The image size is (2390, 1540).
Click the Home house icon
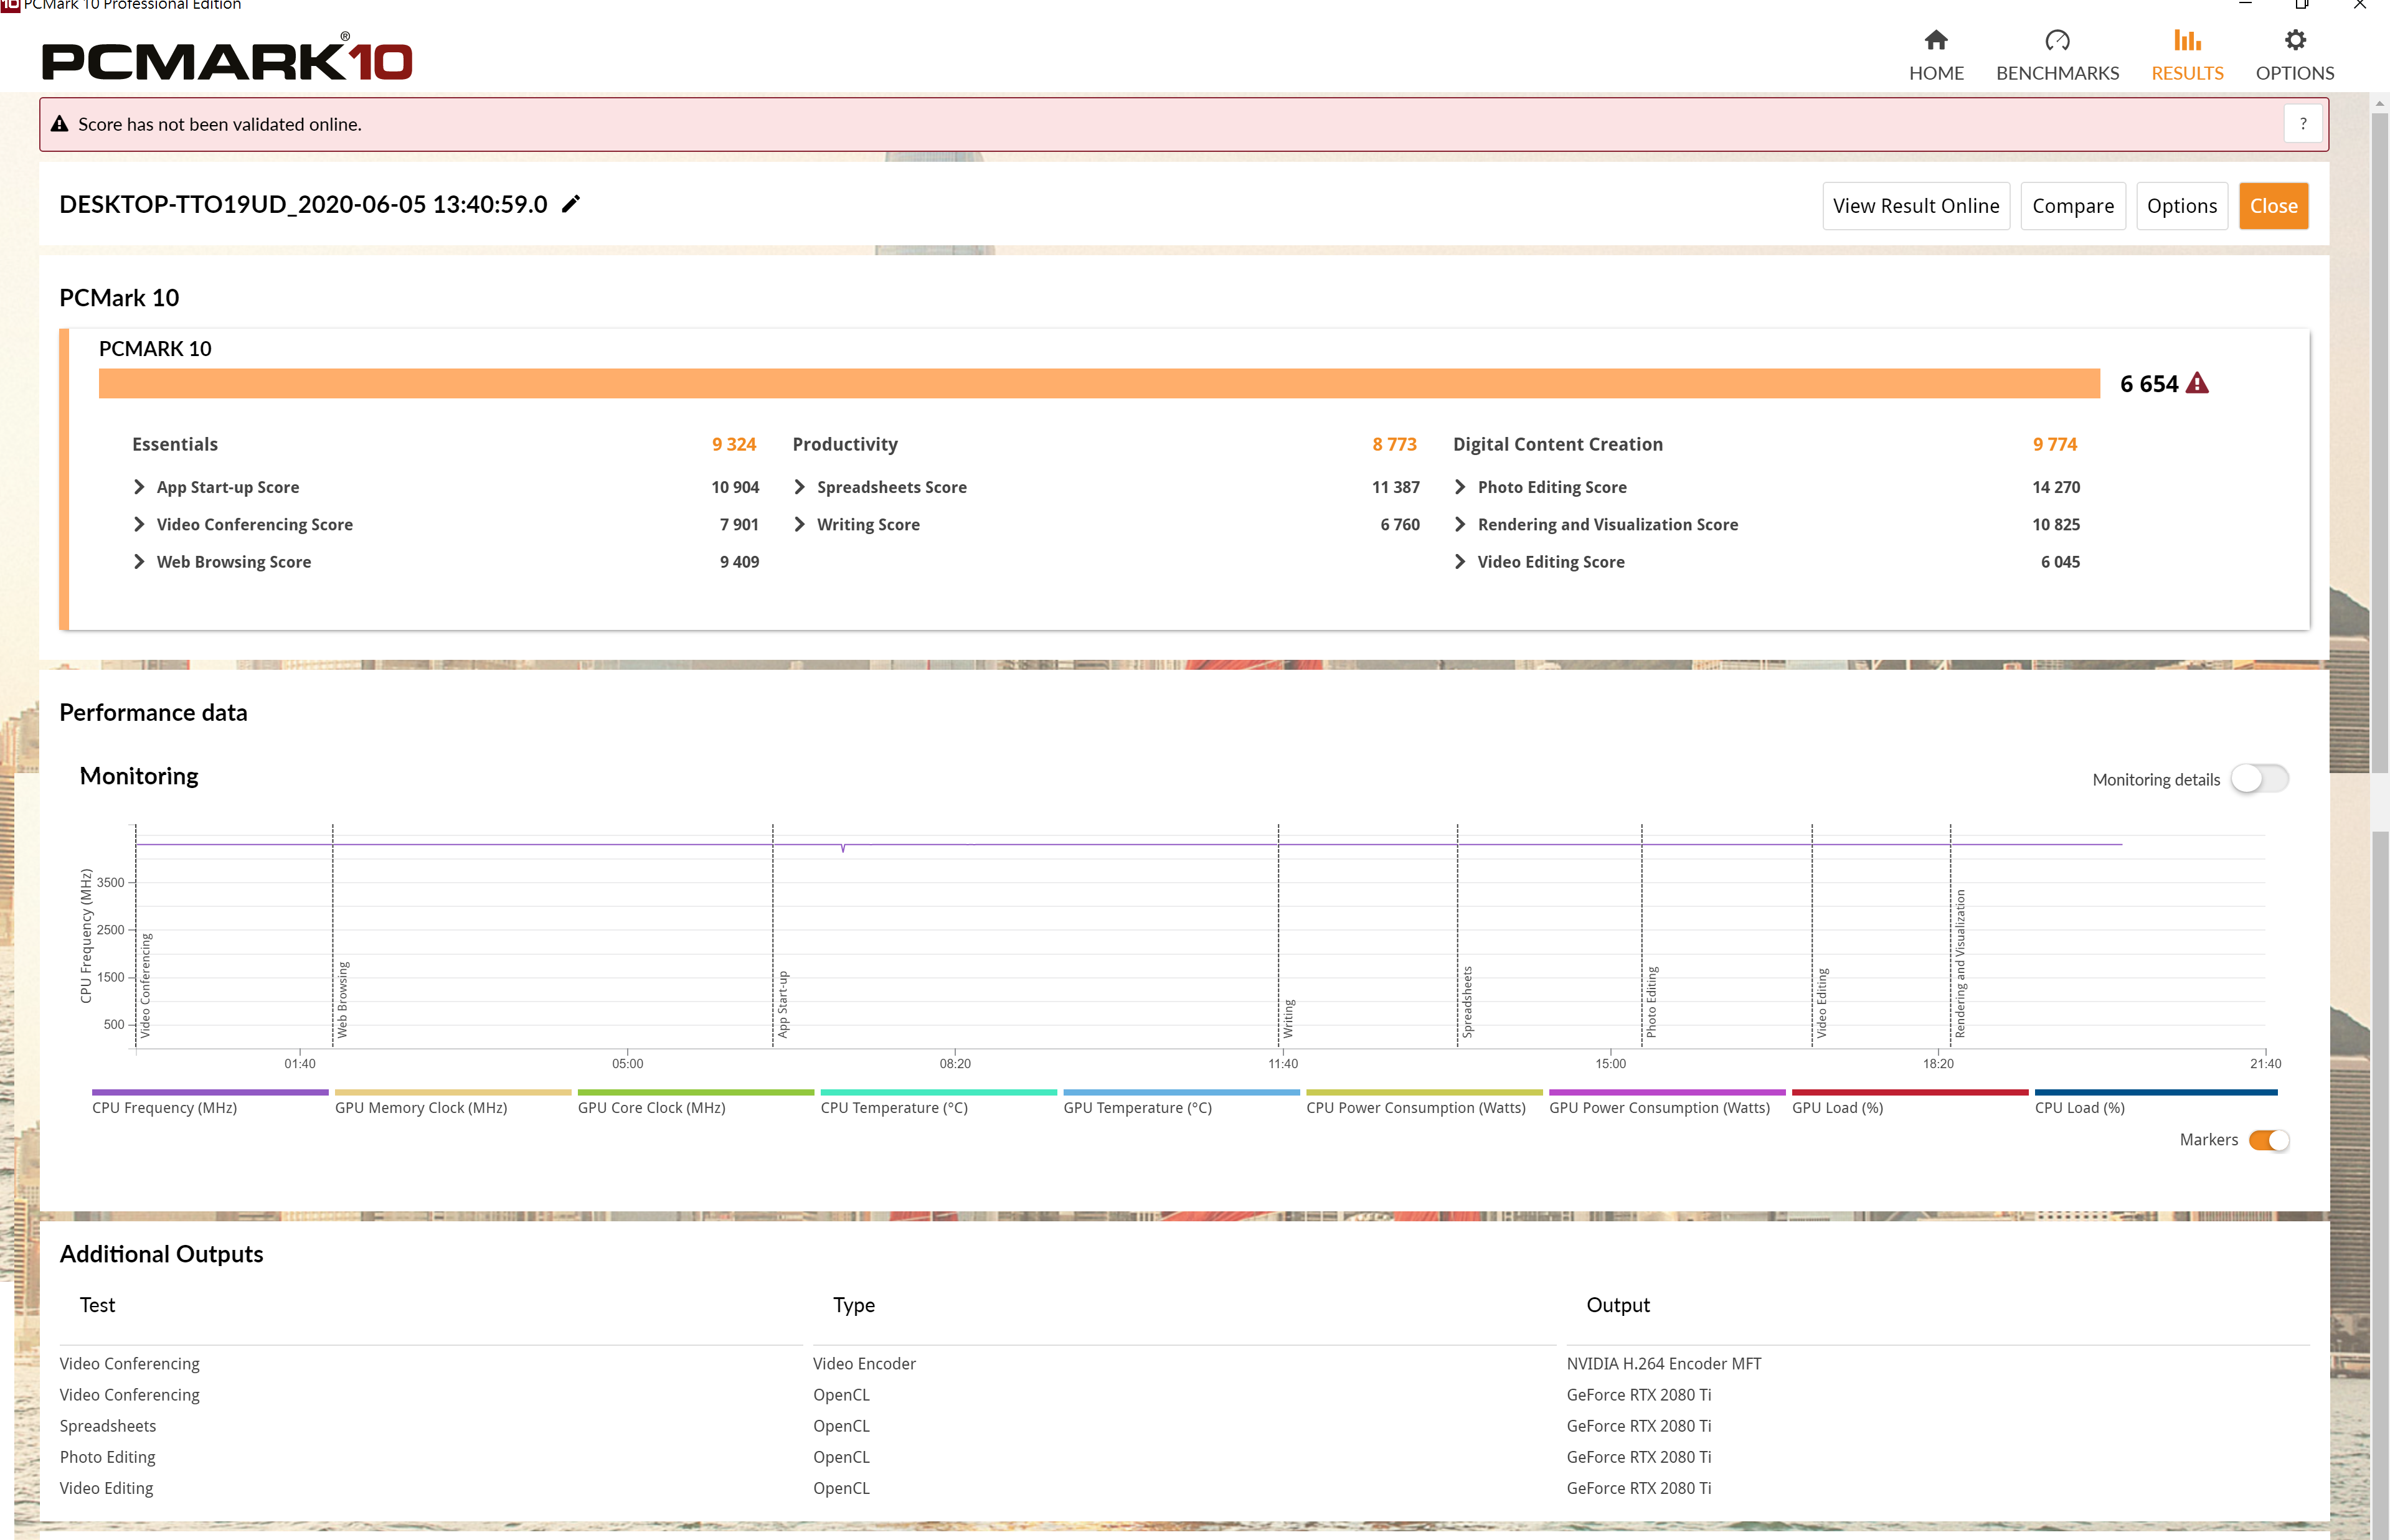point(1935,40)
